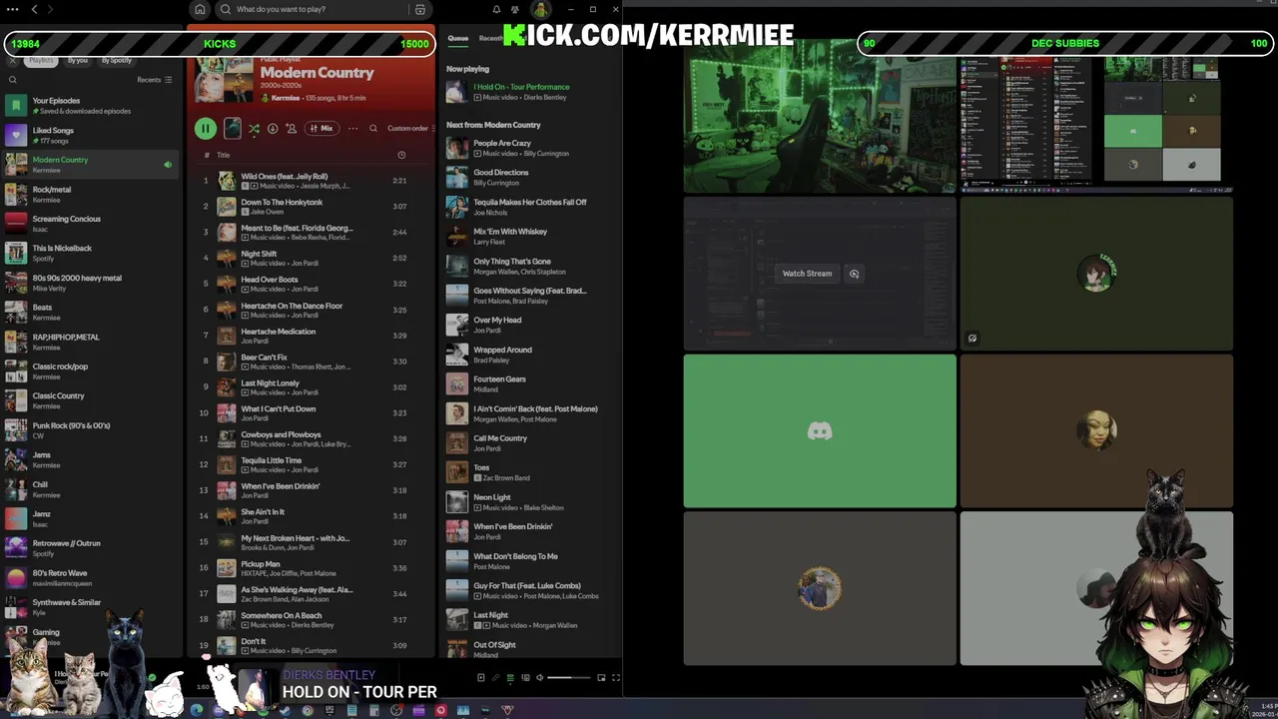
Task: Select 'Mix 'Em With Whiskey' in the queue
Action: [x=528, y=237]
